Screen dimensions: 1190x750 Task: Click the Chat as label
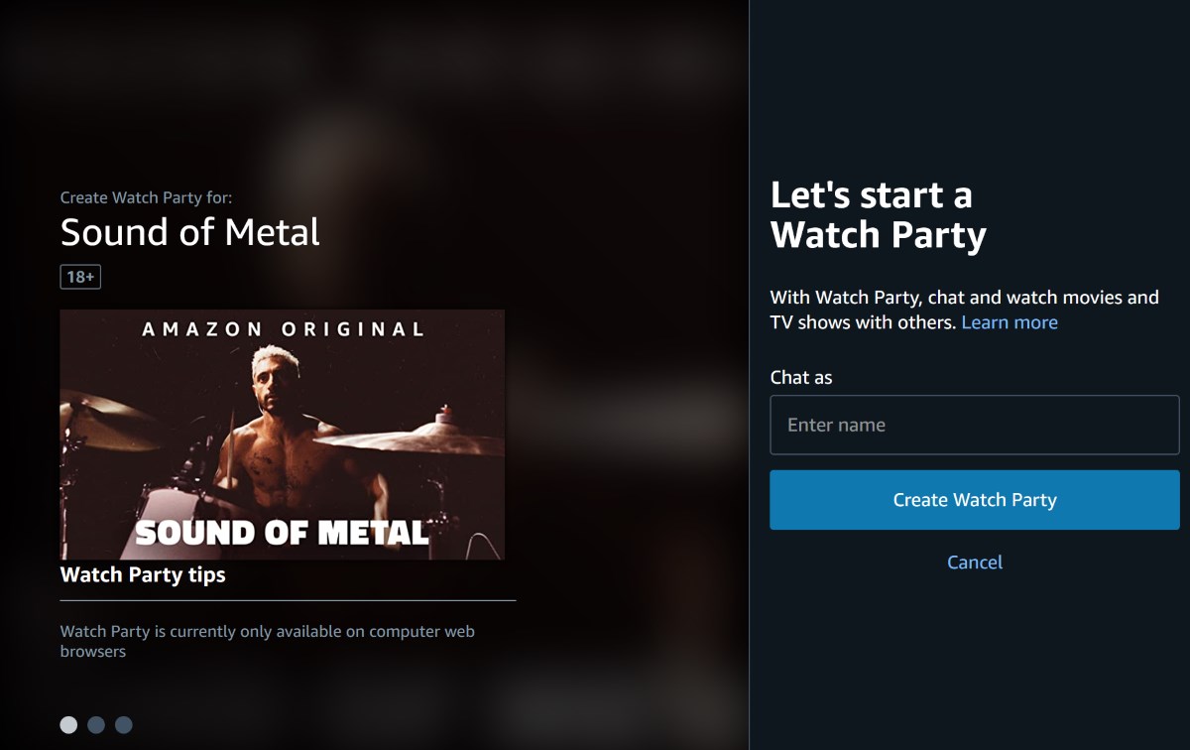click(x=801, y=377)
